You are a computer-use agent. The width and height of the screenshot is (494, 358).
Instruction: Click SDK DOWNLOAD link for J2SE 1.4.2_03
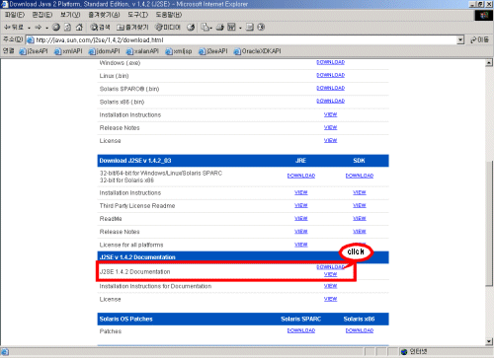tap(360, 176)
